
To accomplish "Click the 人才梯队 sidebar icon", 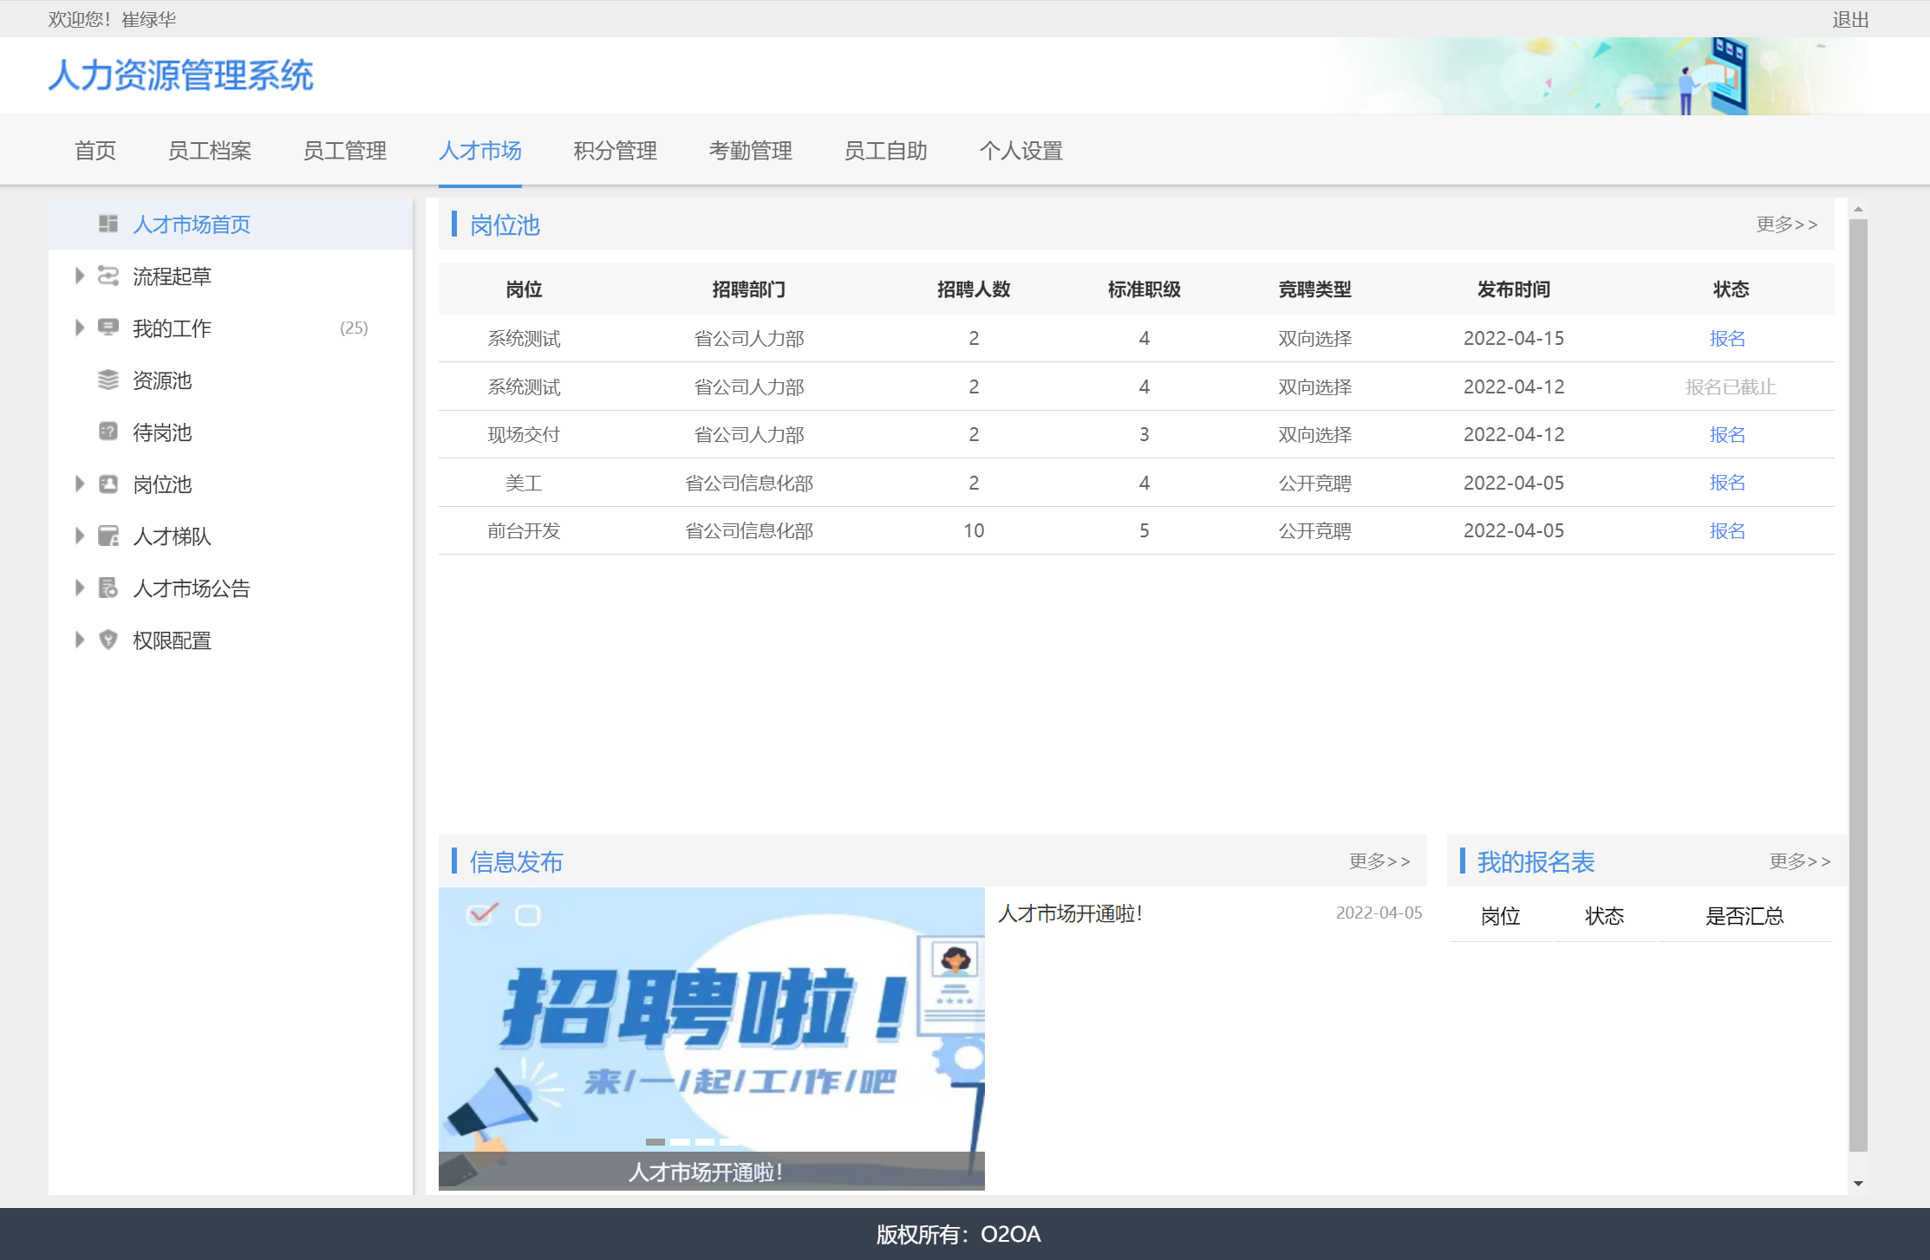I will (108, 536).
